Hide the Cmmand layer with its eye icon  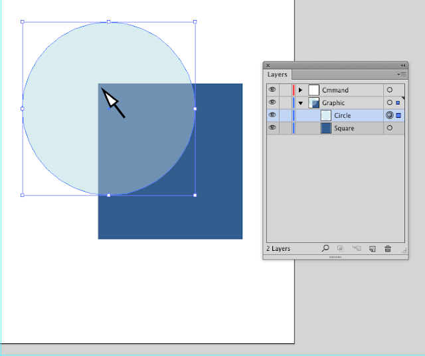pos(272,90)
